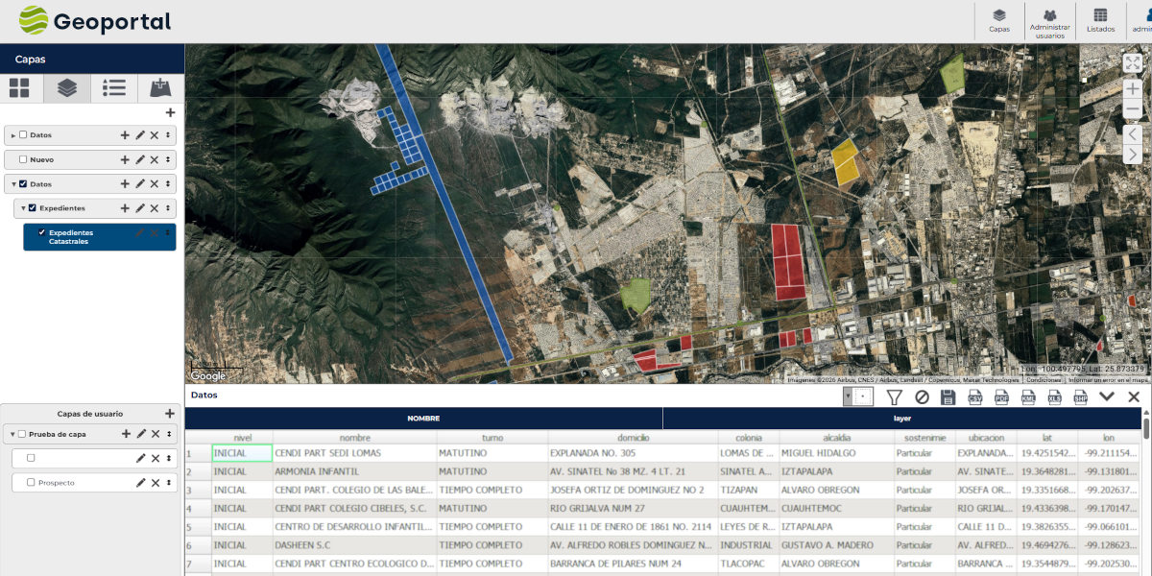Image resolution: width=1152 pixels, height=576 pixels.
Task: Enable the Nuevo layer checkbox
Action: click(x=24, y=159)
